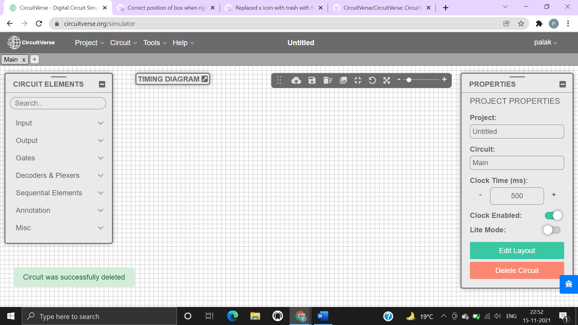
Task: Click the Edit Layout button
Action: 517,251
